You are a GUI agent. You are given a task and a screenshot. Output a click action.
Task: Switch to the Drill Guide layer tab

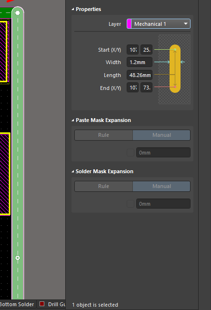coord(52,304)
